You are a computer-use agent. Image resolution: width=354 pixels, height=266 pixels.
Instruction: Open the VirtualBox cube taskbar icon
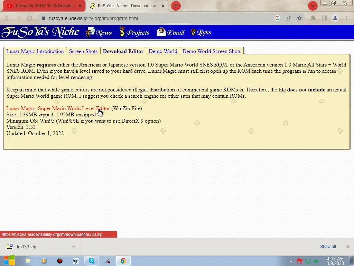pos(76,261)
